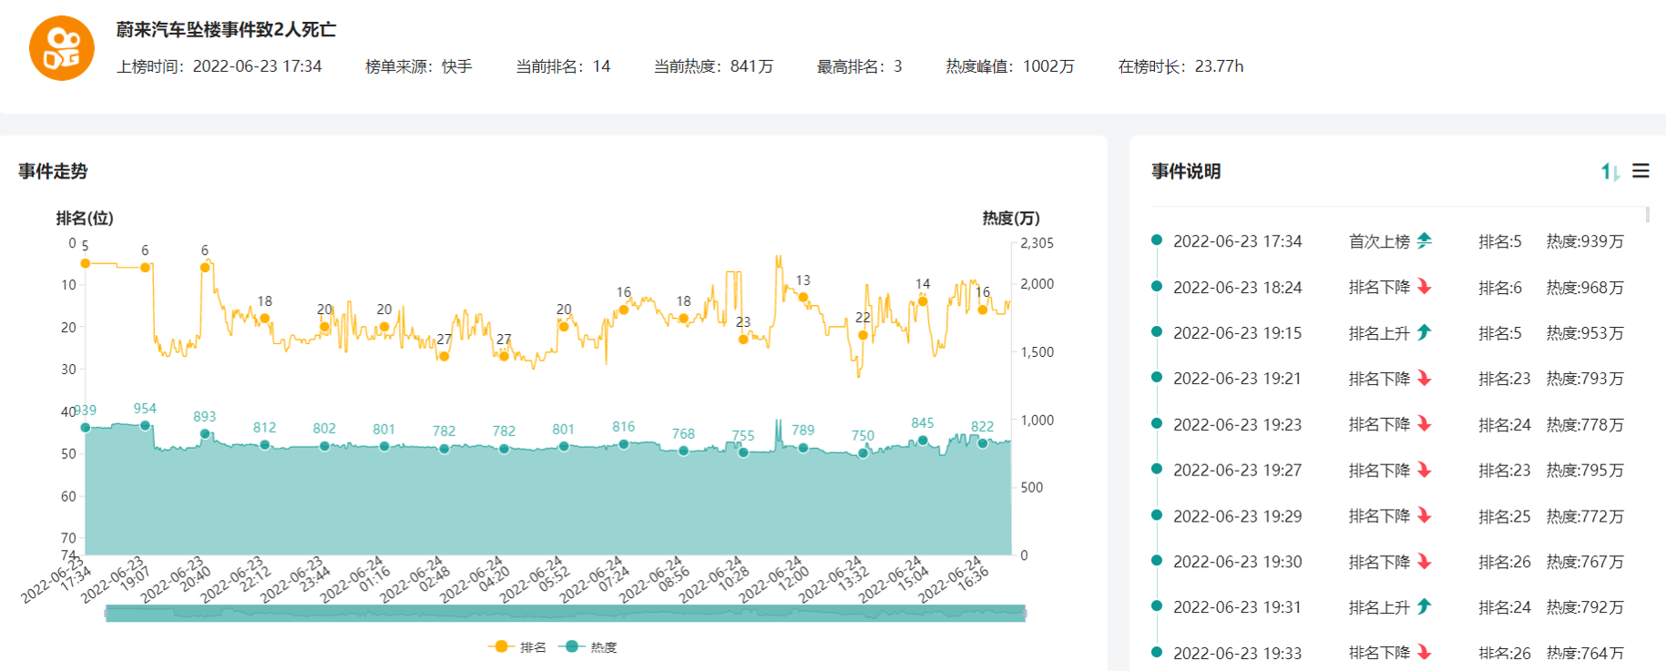This screenshot has width=1666, height=671.
Task: Click green up arrow beside 19:15 entry
Action: 1425,332
